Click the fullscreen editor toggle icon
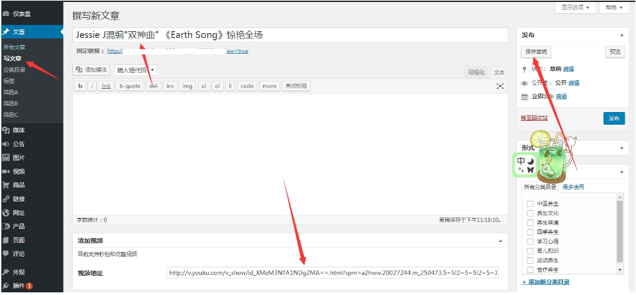 coord(500,86)
